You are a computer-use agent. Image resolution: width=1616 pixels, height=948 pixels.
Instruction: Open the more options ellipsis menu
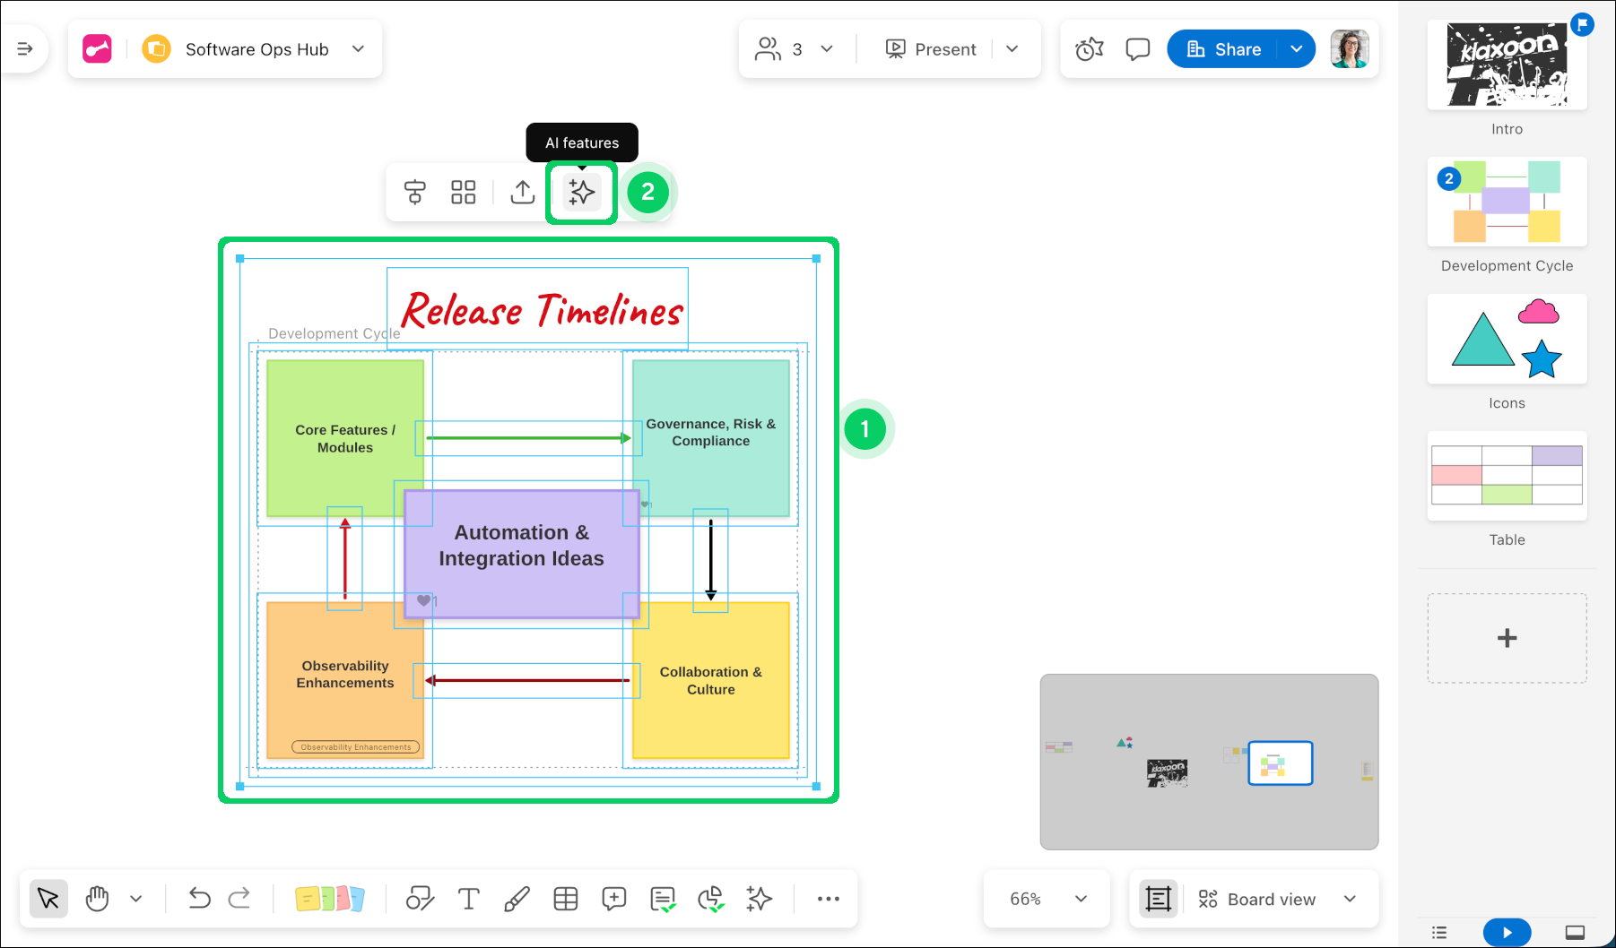[828, 899]
